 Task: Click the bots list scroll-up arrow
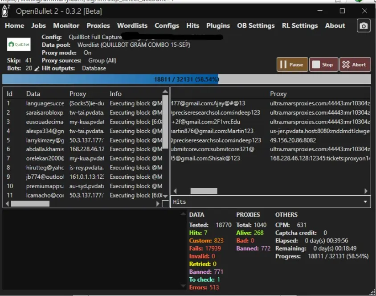tap(165, 91)
